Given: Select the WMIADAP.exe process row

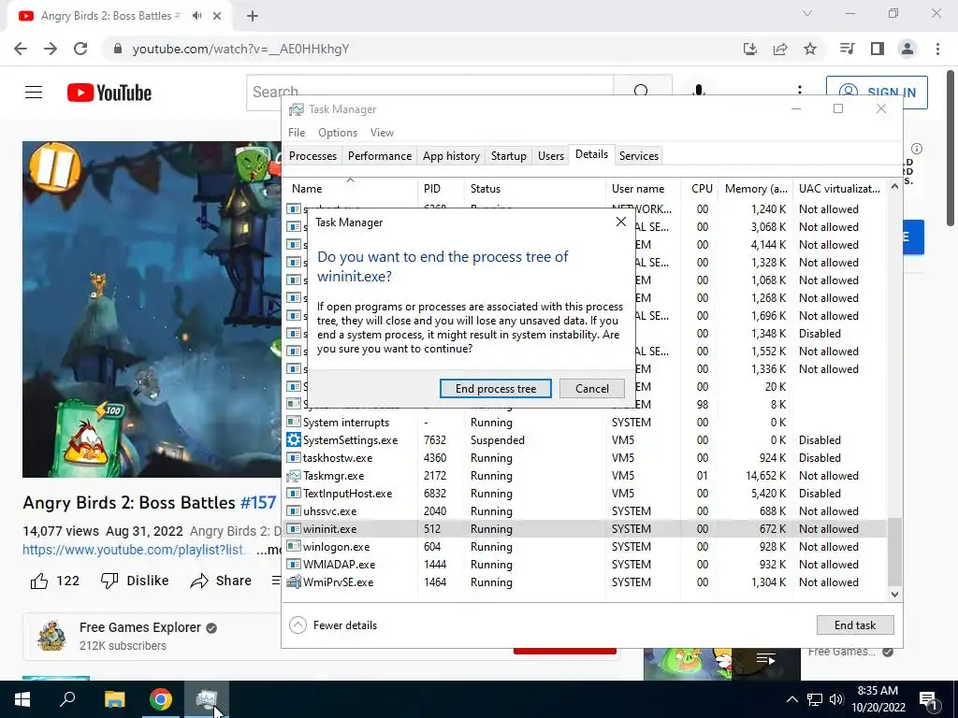Looking at the screenshot, I should [586, 564].
